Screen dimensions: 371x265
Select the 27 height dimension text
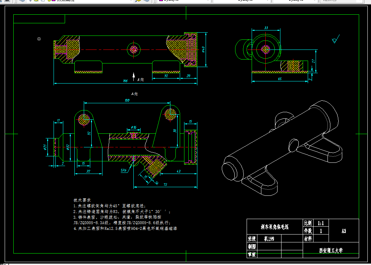313,61
